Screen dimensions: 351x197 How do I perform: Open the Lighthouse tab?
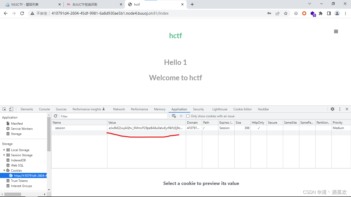(220, 109)
